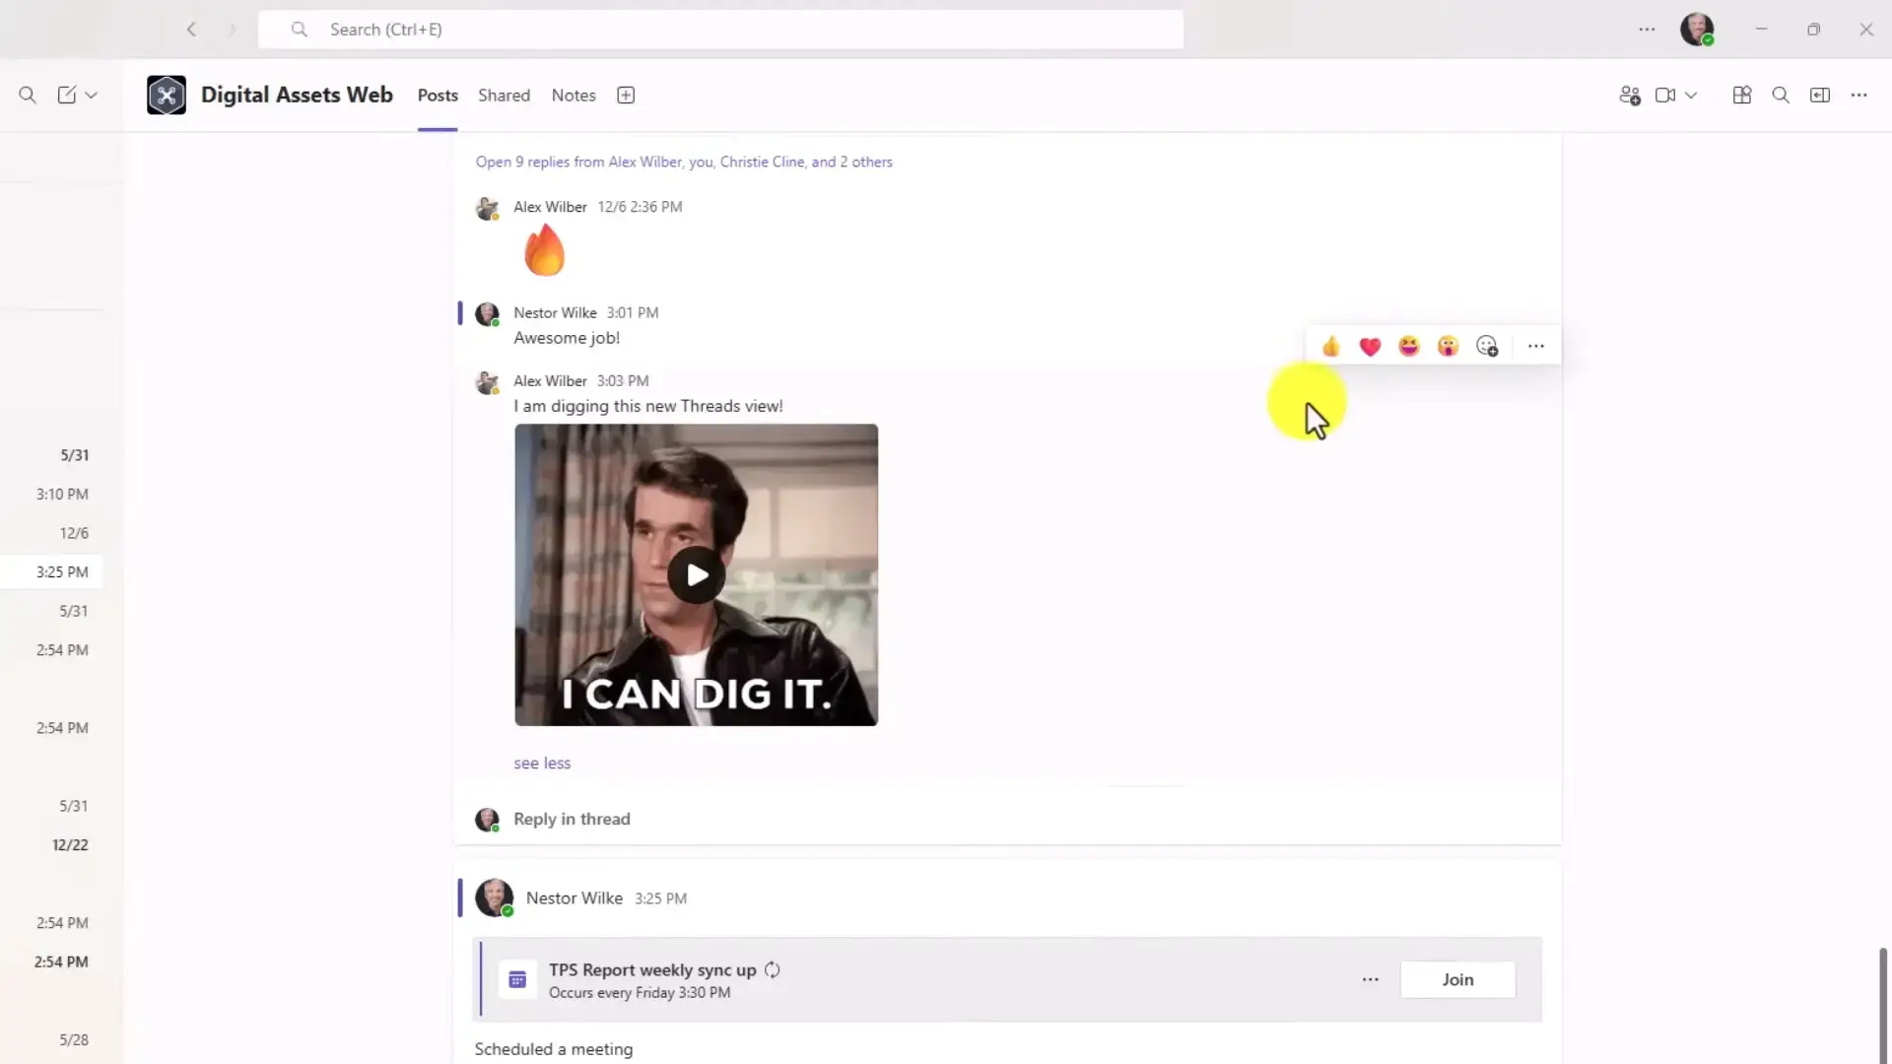
Task: Open ellipsis menu on TPS Report meeting card
Action: click(x=1370, y=979)
